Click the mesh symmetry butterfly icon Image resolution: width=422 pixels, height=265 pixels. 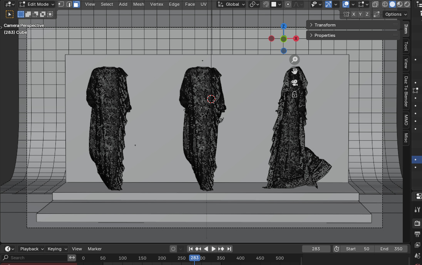pyautogui.click(x=347, y=14)
